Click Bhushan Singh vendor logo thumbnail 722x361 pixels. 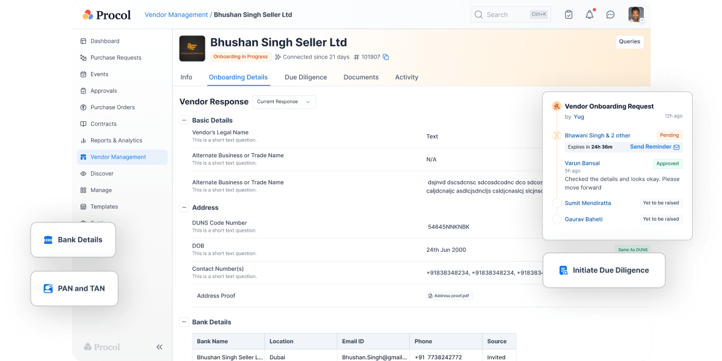pyautogui.click(x=192, y=49)
